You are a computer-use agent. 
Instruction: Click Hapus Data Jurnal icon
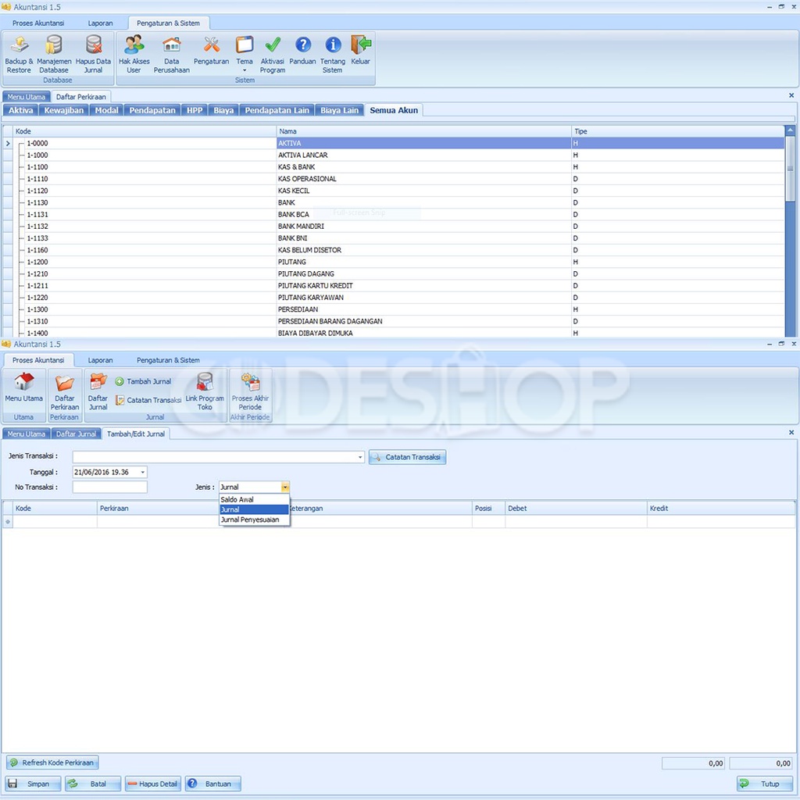(x=93, y=54)
